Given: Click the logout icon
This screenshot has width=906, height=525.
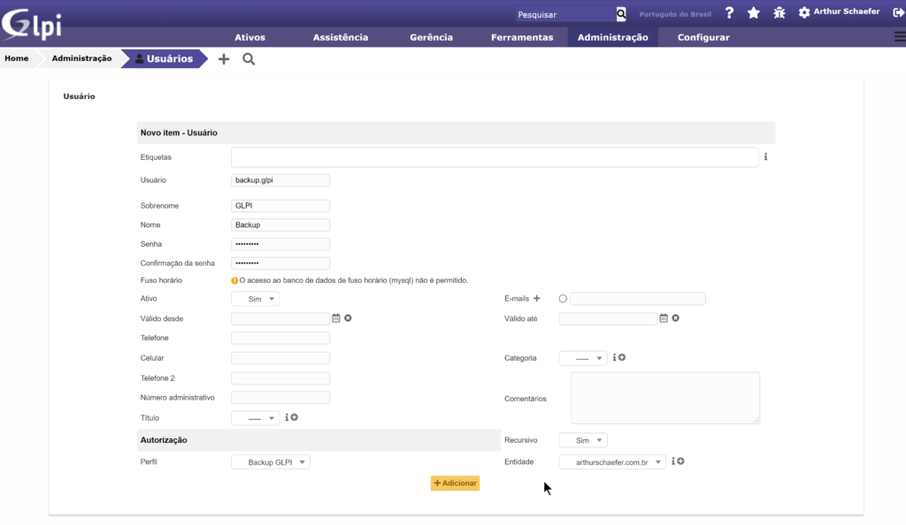Looking at the screenshot, I should (x=899, y=12).
